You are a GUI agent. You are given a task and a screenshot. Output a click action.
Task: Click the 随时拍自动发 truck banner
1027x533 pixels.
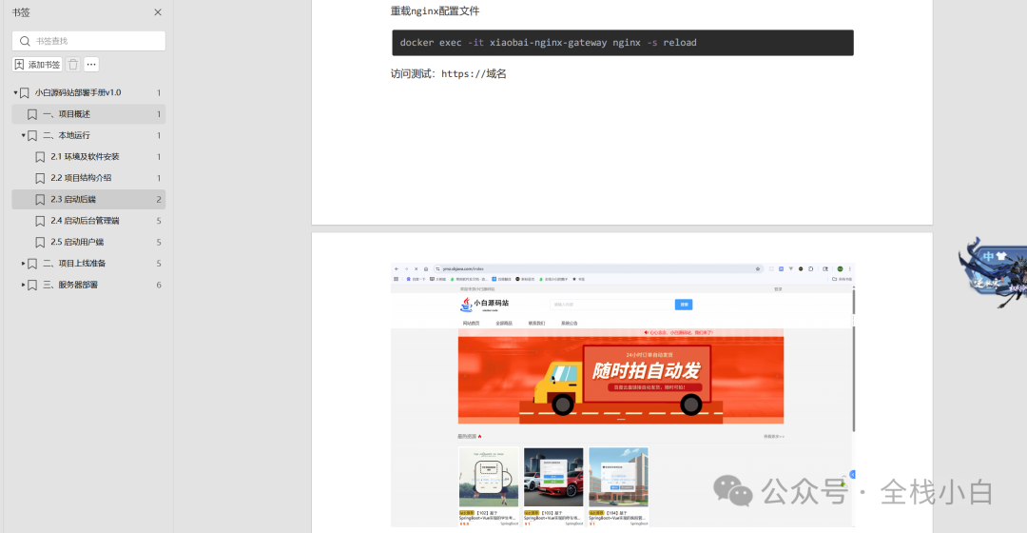621,376
